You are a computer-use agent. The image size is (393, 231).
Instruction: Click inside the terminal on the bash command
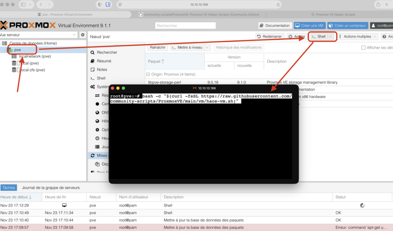201,99
